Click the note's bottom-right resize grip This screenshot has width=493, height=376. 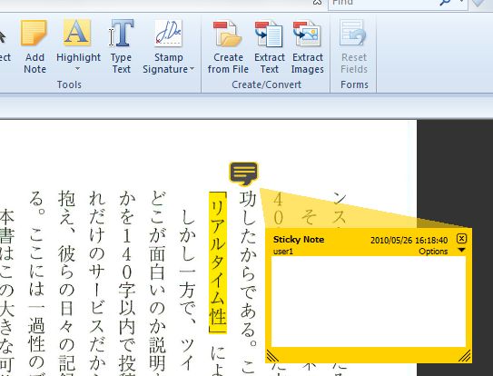coord(464,356)
